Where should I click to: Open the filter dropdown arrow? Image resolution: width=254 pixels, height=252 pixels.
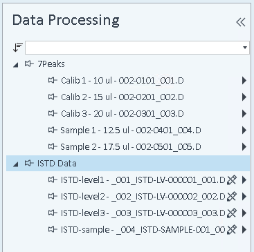pos(245,48)
